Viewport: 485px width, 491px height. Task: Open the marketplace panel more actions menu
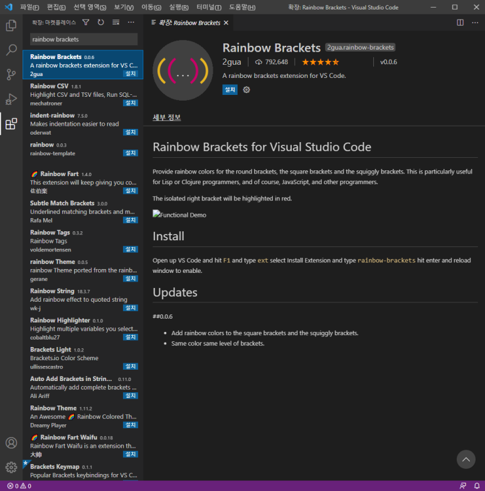coord(131,22)
